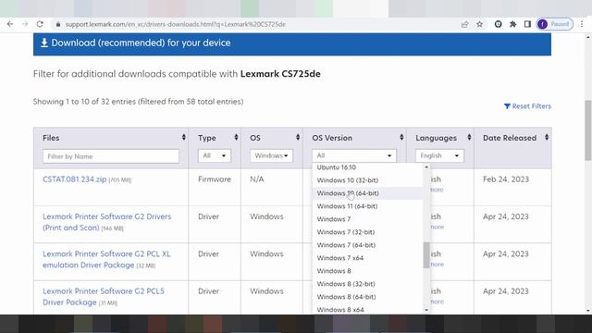This screenshot has width=592, height=333.
Task: Open Lexmark Printer Software G2 Drivers link
Action: (107, 222)
